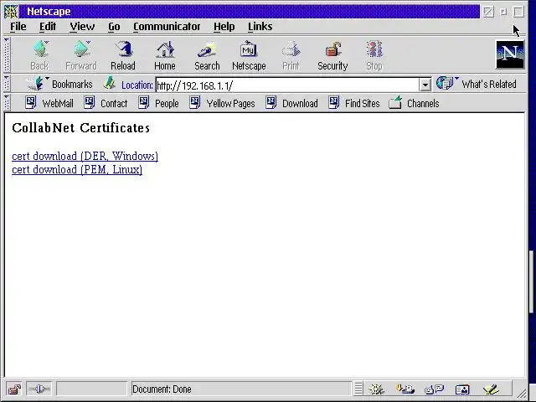Viewport: 536px width, 402px height.
Task: Expand the Location URL history dropdown
Action: 425,85
